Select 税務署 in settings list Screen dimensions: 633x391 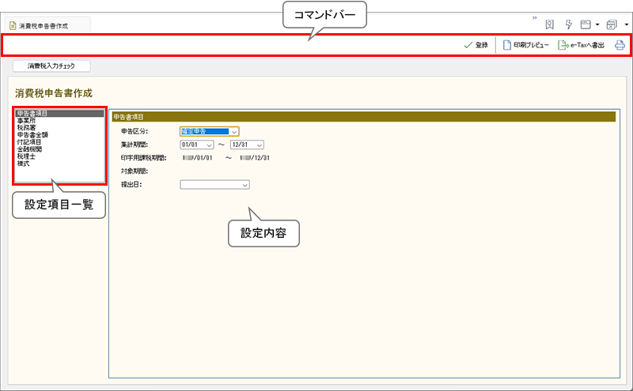point(26,128)
